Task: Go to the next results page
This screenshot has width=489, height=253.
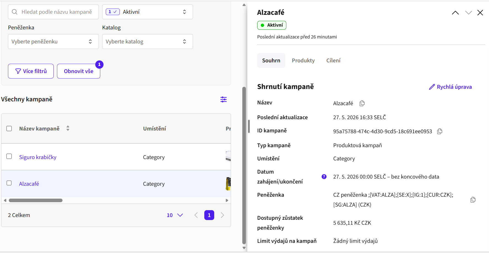Action: pos(222,215)
